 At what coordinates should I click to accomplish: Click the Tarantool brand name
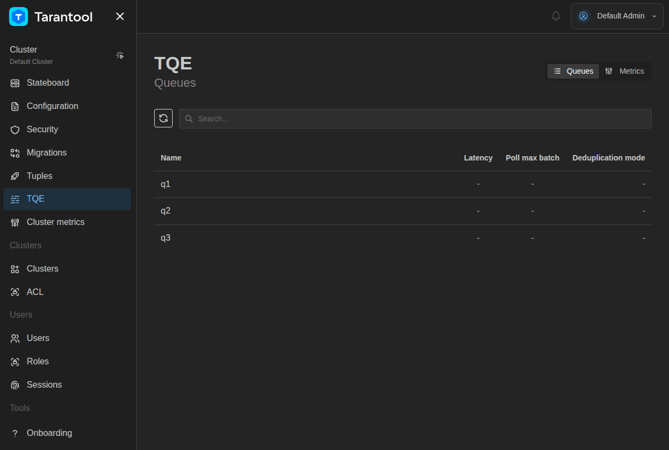(x=64, y=17)
